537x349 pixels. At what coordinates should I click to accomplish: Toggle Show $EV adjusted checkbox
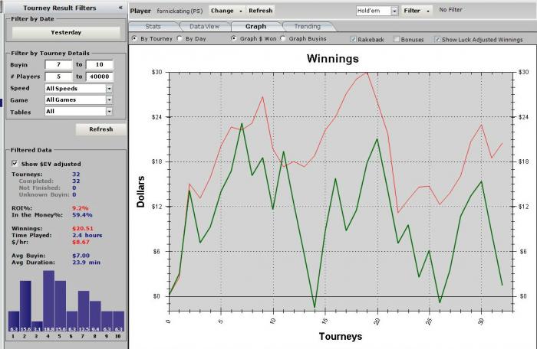pyautogui.click(x=15, y=163)
